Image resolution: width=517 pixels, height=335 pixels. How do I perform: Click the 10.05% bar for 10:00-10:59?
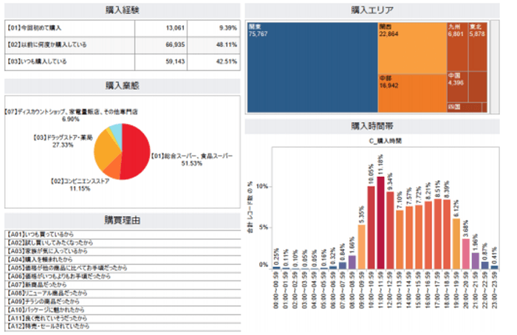[371, 226]
